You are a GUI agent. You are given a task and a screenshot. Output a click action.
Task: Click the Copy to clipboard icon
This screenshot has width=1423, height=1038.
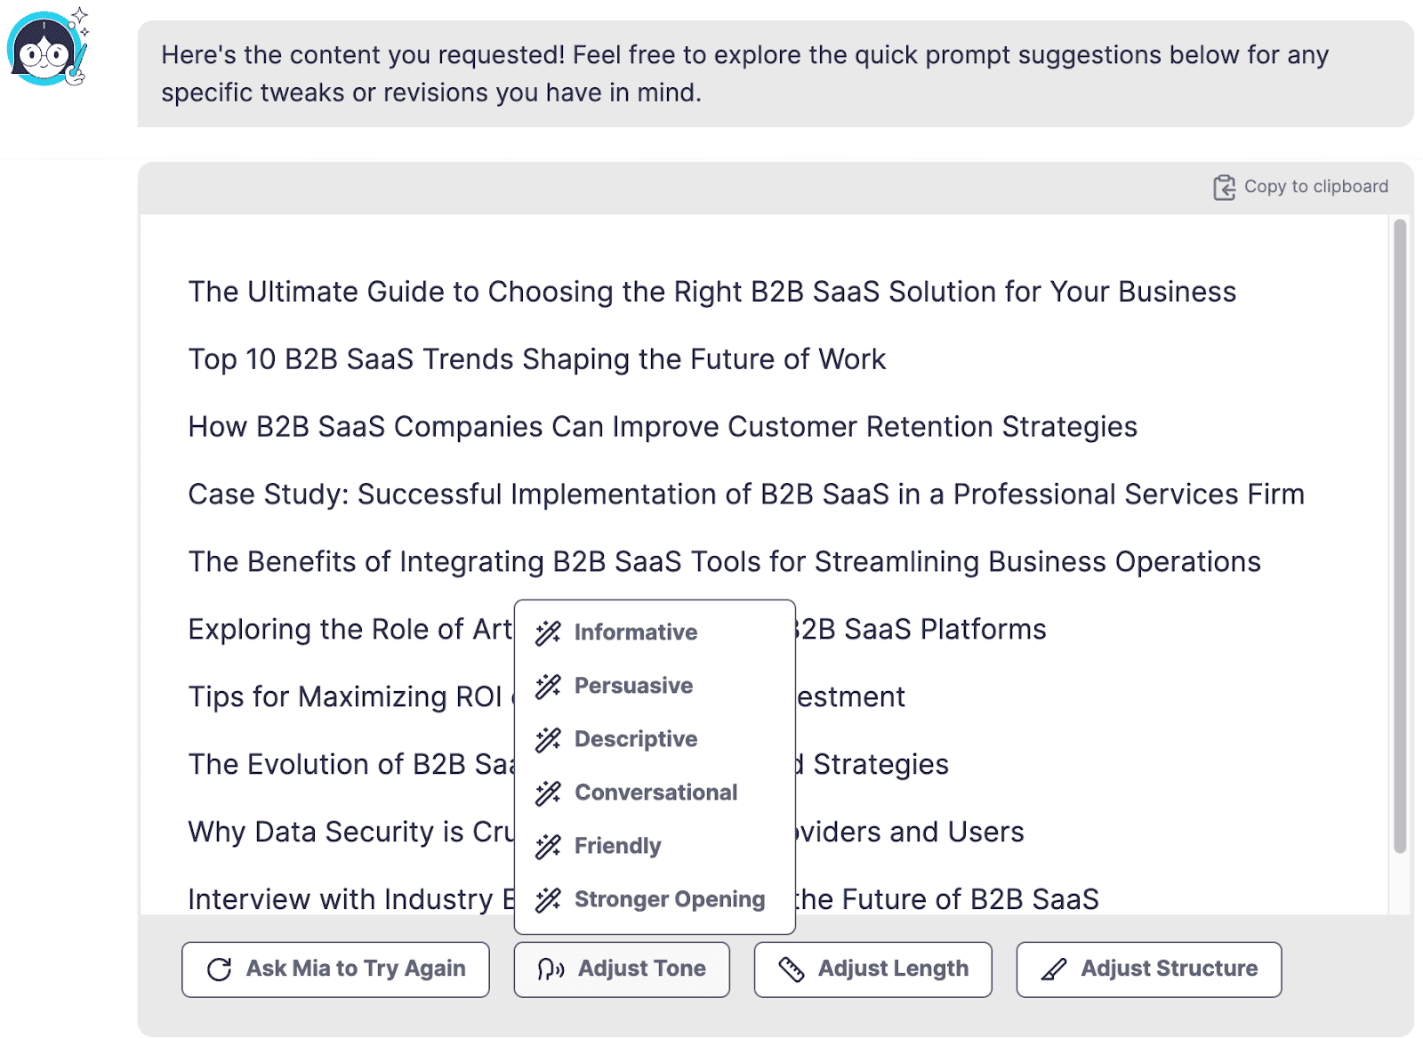tap(1225, 186)
